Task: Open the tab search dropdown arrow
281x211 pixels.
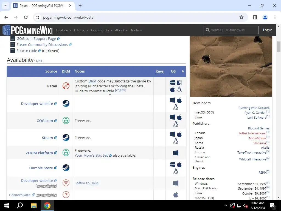Action: [5, 5]
